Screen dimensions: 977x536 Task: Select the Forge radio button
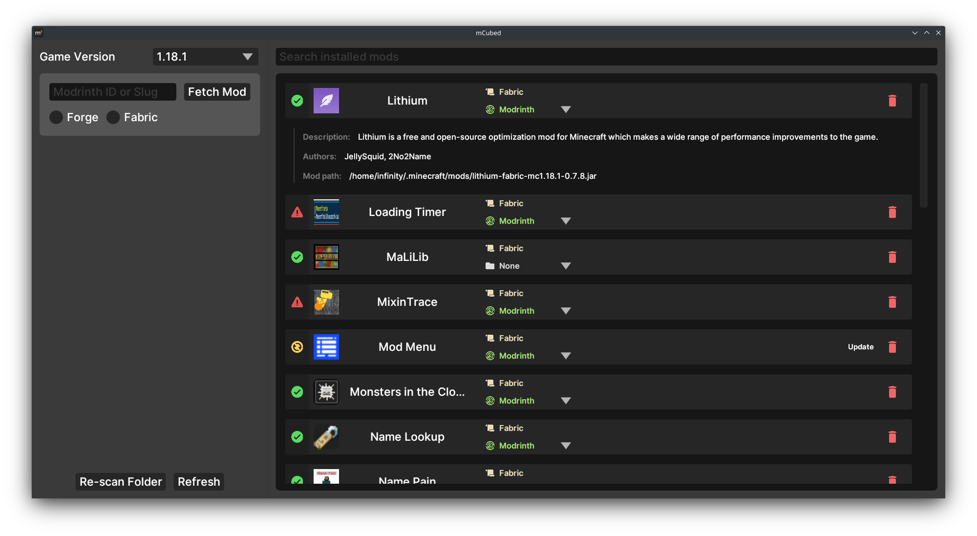click(x=56, y=117)
